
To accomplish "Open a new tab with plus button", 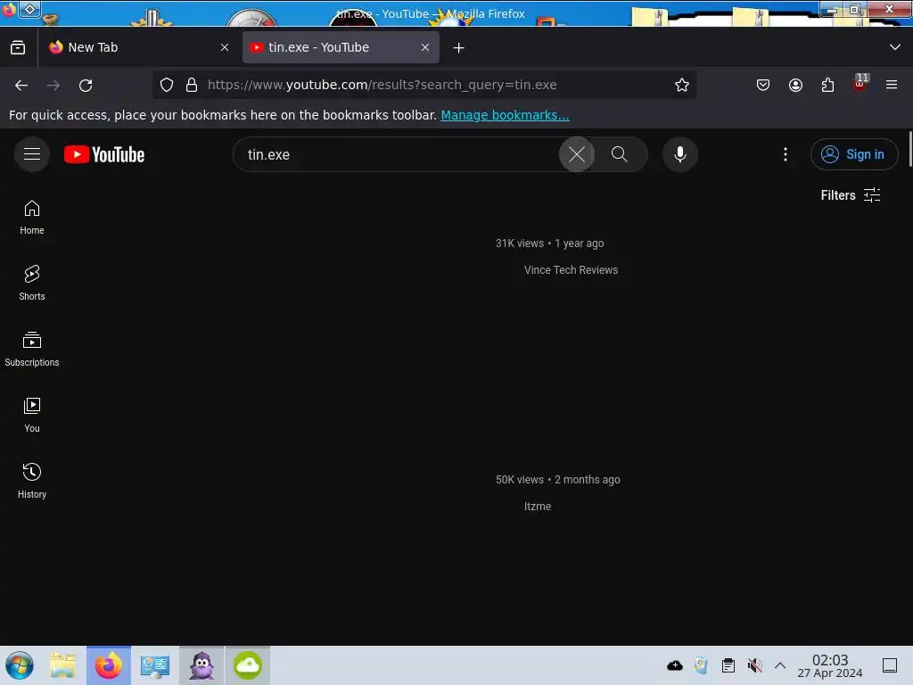I will coord(459,48).
